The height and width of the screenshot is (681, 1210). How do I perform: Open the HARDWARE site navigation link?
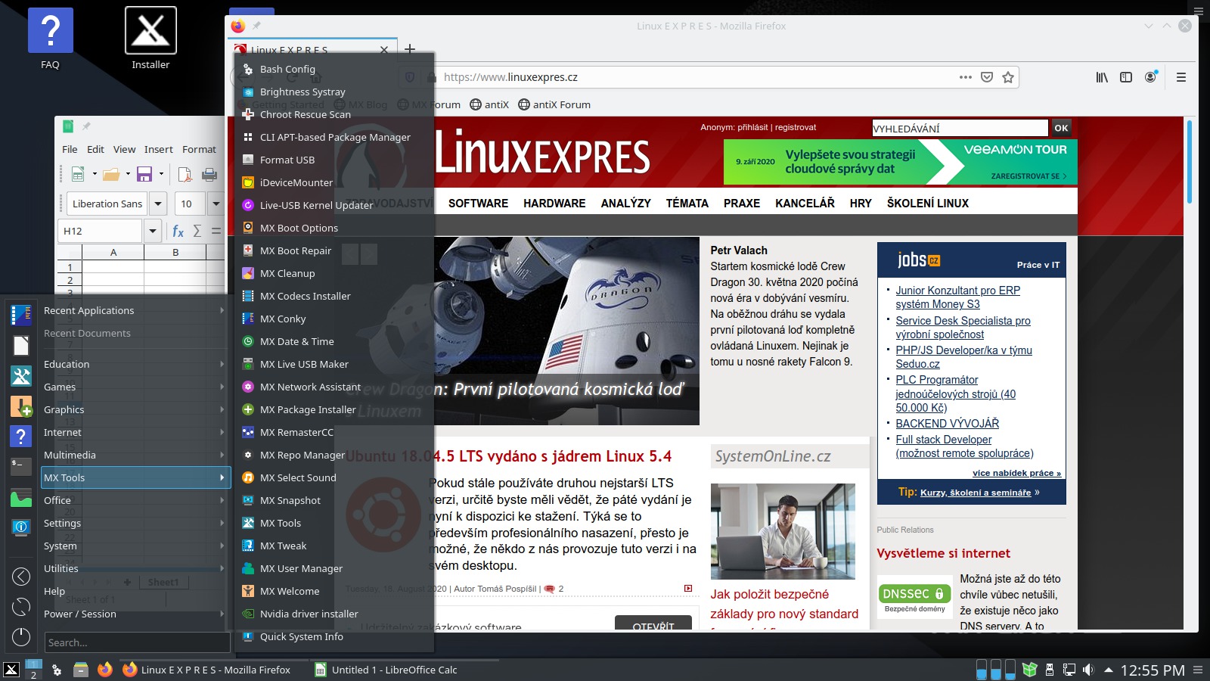[554, 203]
